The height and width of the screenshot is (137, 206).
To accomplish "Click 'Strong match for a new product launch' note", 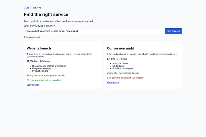I will coord(45,76).
